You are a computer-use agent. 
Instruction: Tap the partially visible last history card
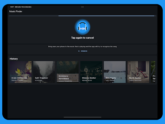pos(153,72)
